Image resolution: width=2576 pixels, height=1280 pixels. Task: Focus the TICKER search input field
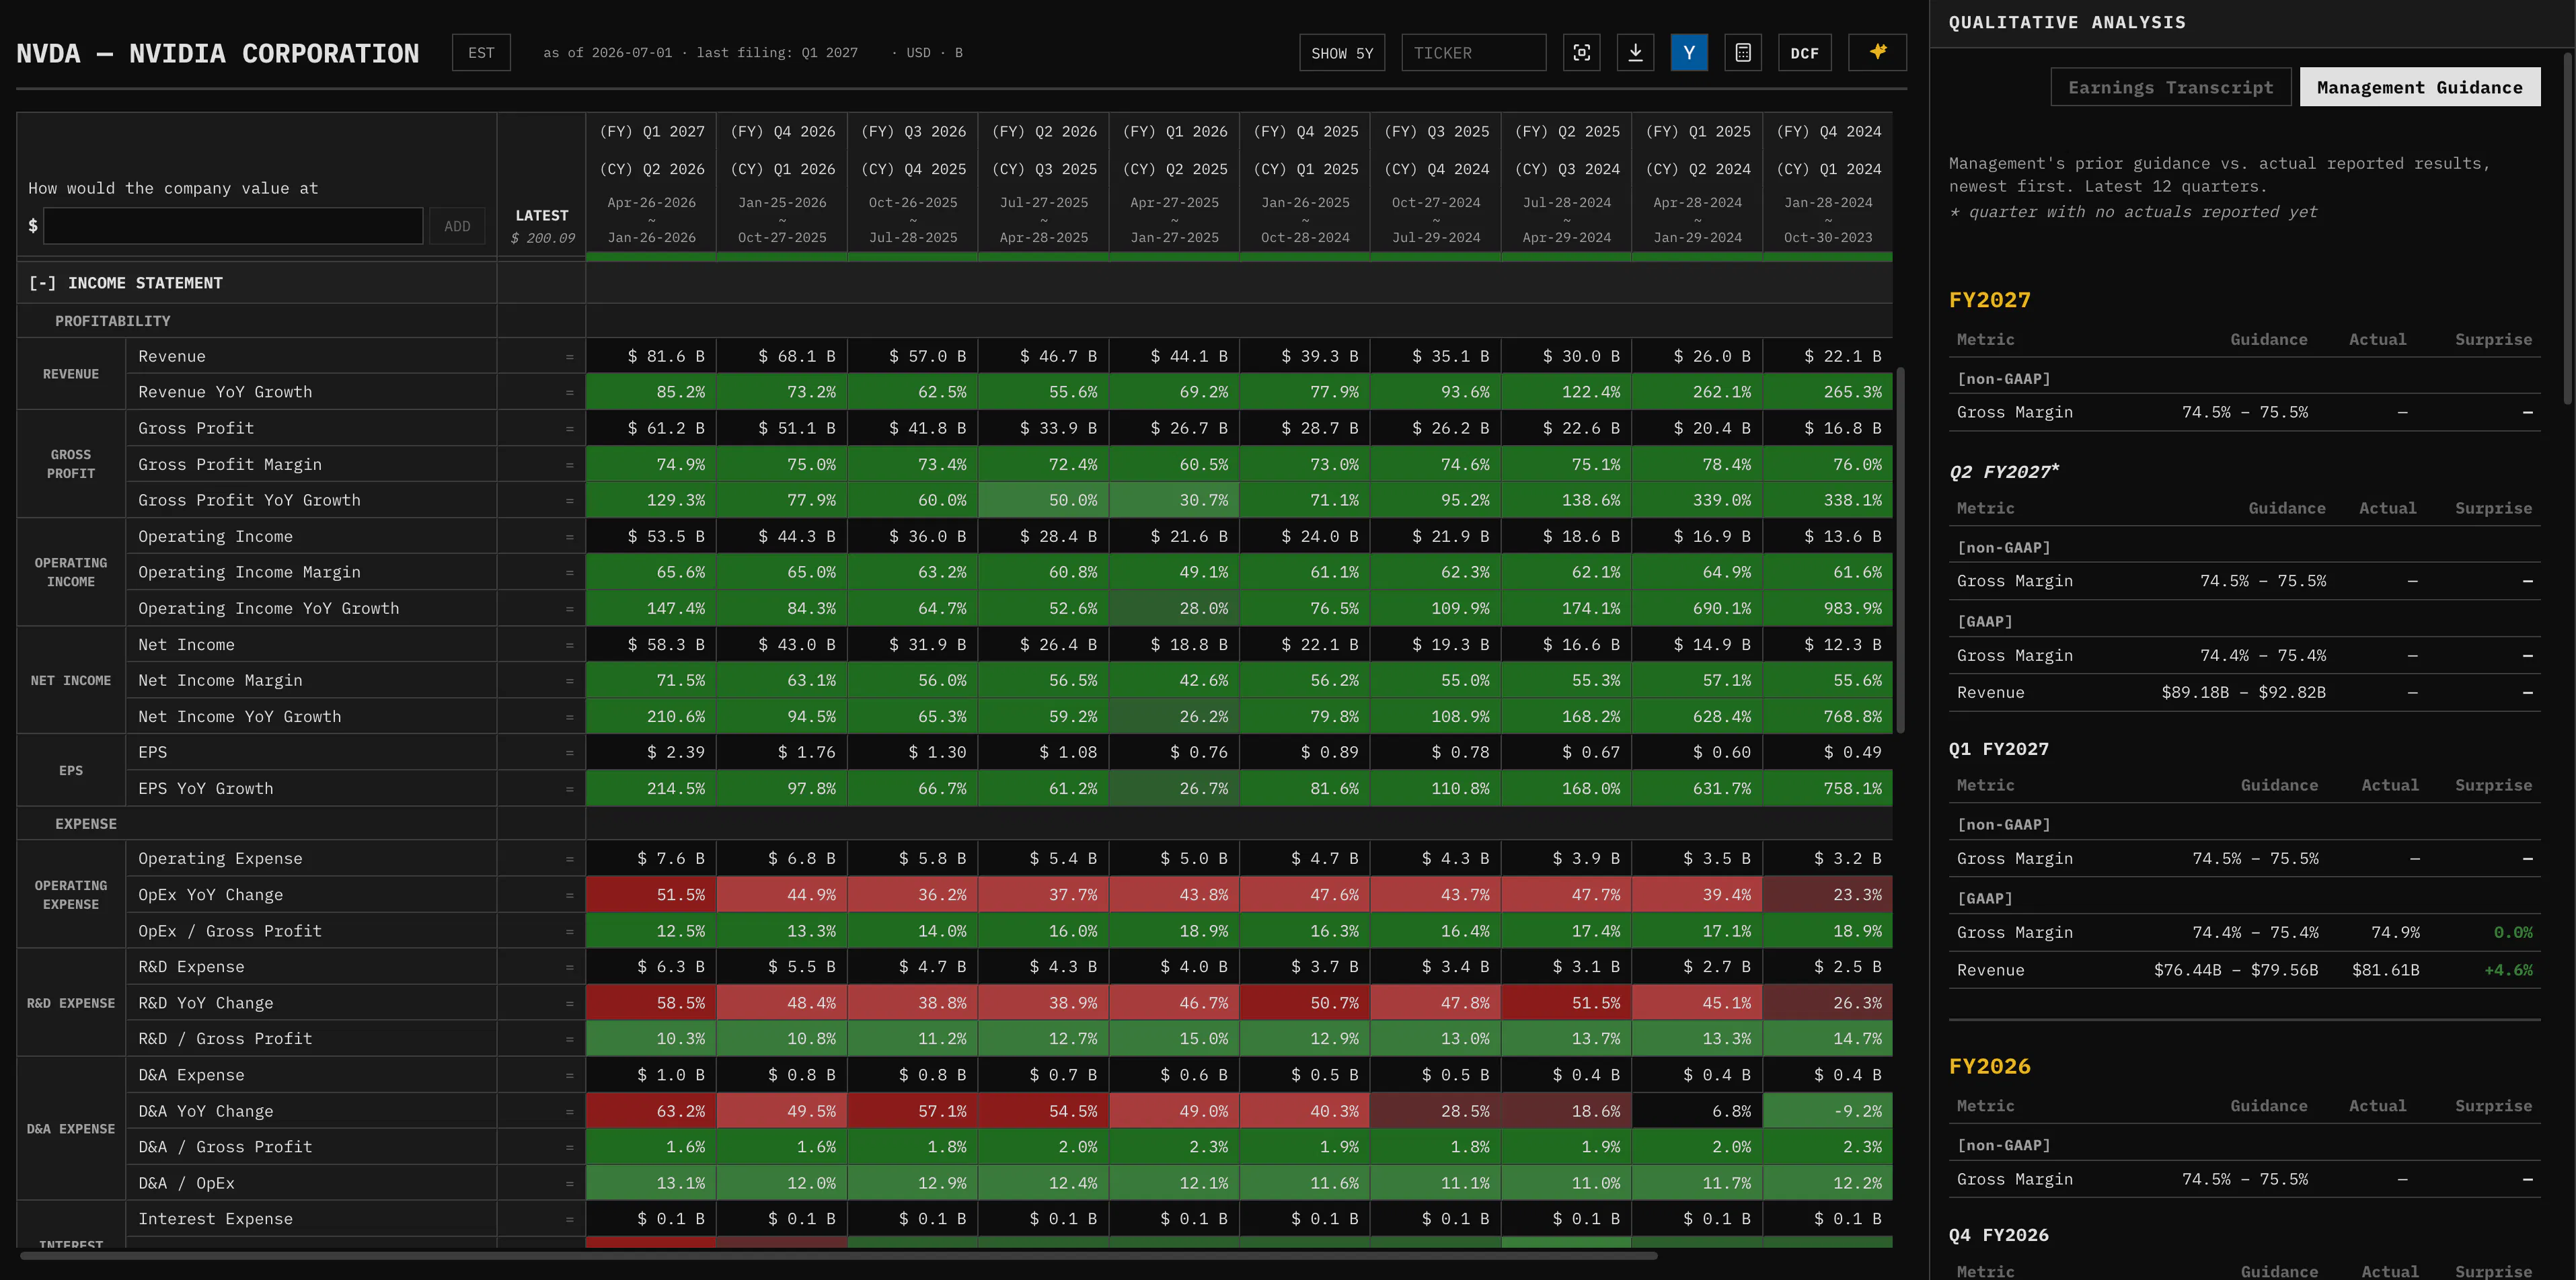coord(1473,53)
